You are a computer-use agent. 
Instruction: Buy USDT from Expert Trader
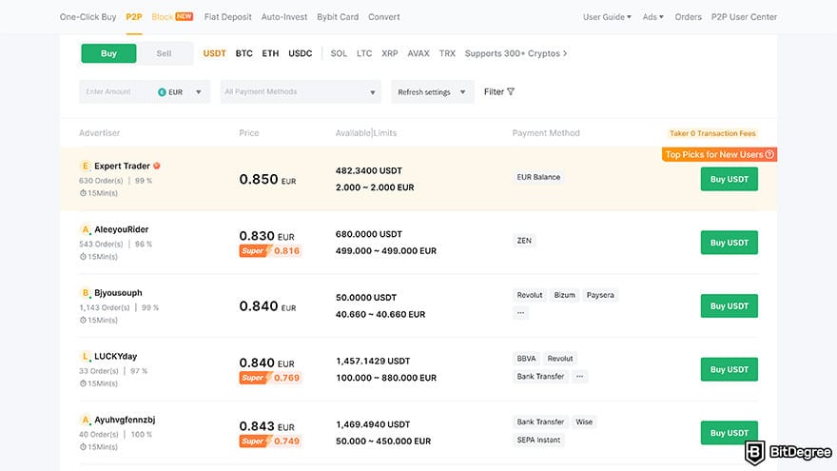730,180
